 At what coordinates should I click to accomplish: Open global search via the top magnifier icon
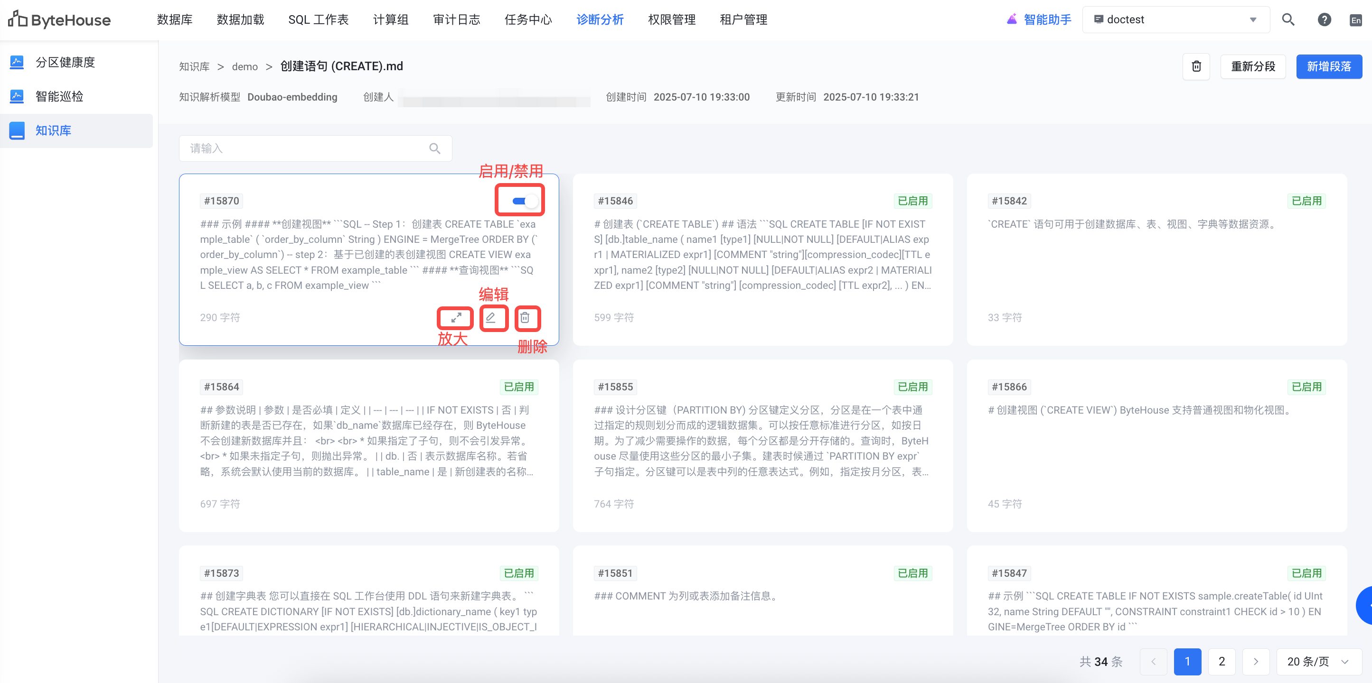(x=1288, y=19)
